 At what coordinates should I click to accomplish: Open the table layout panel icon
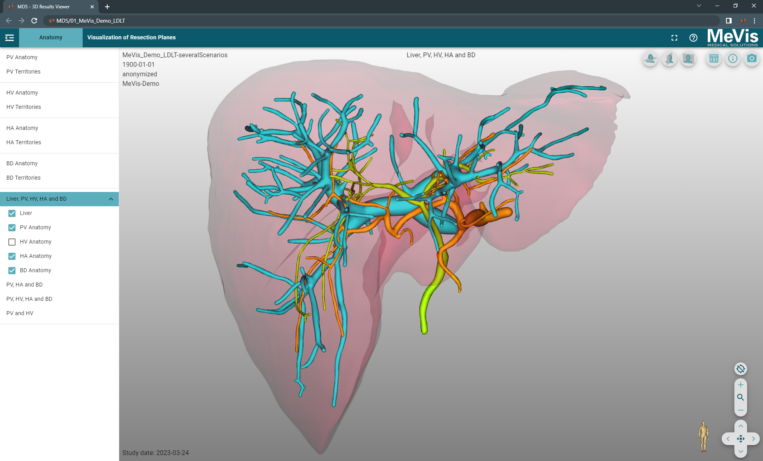(x=714, y=59)
